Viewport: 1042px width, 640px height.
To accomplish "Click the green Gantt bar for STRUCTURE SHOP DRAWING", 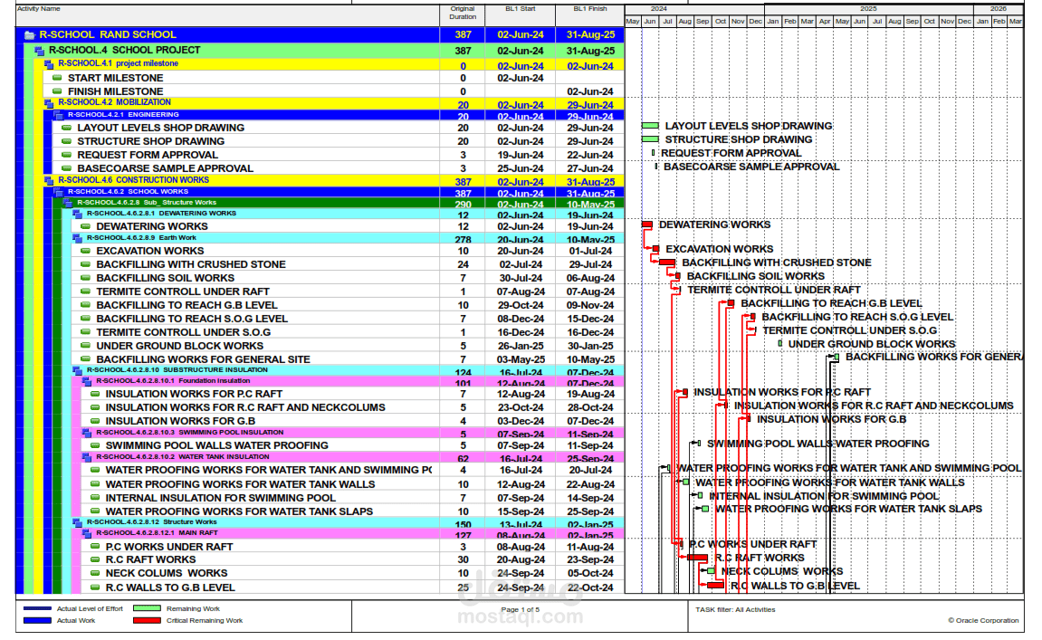I will (x=651, y=139).
